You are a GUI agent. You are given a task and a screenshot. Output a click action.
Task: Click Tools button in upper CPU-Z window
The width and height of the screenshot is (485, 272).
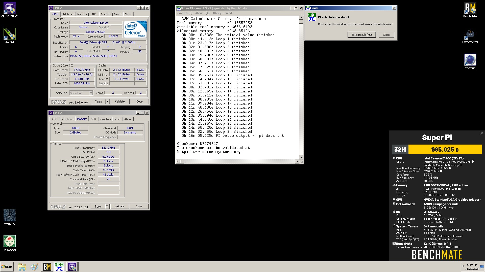99,101
